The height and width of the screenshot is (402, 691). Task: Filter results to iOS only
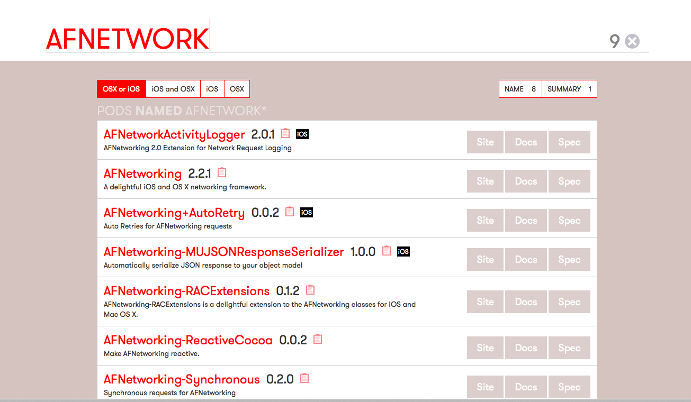pos(212,89)
